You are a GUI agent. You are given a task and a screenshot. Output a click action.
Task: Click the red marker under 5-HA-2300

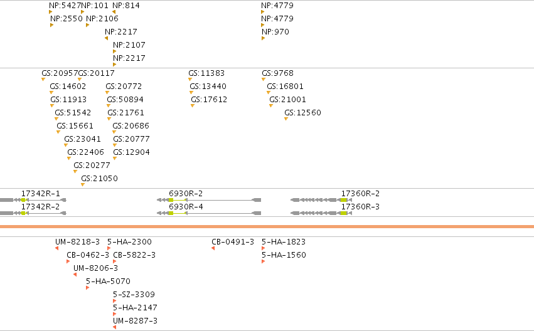[109, 248]
